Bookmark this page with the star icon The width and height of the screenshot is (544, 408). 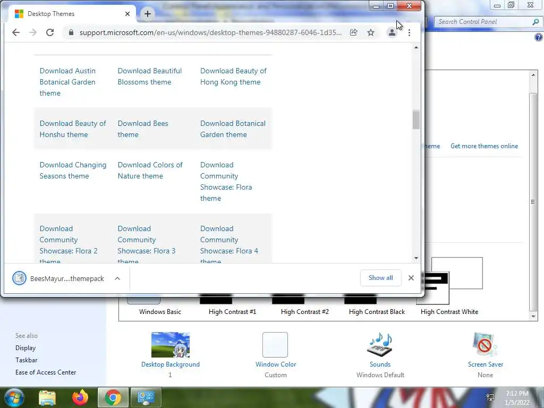tap(371, 32)
